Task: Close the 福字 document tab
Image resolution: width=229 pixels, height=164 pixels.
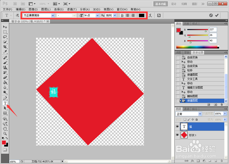Action: 48,21
